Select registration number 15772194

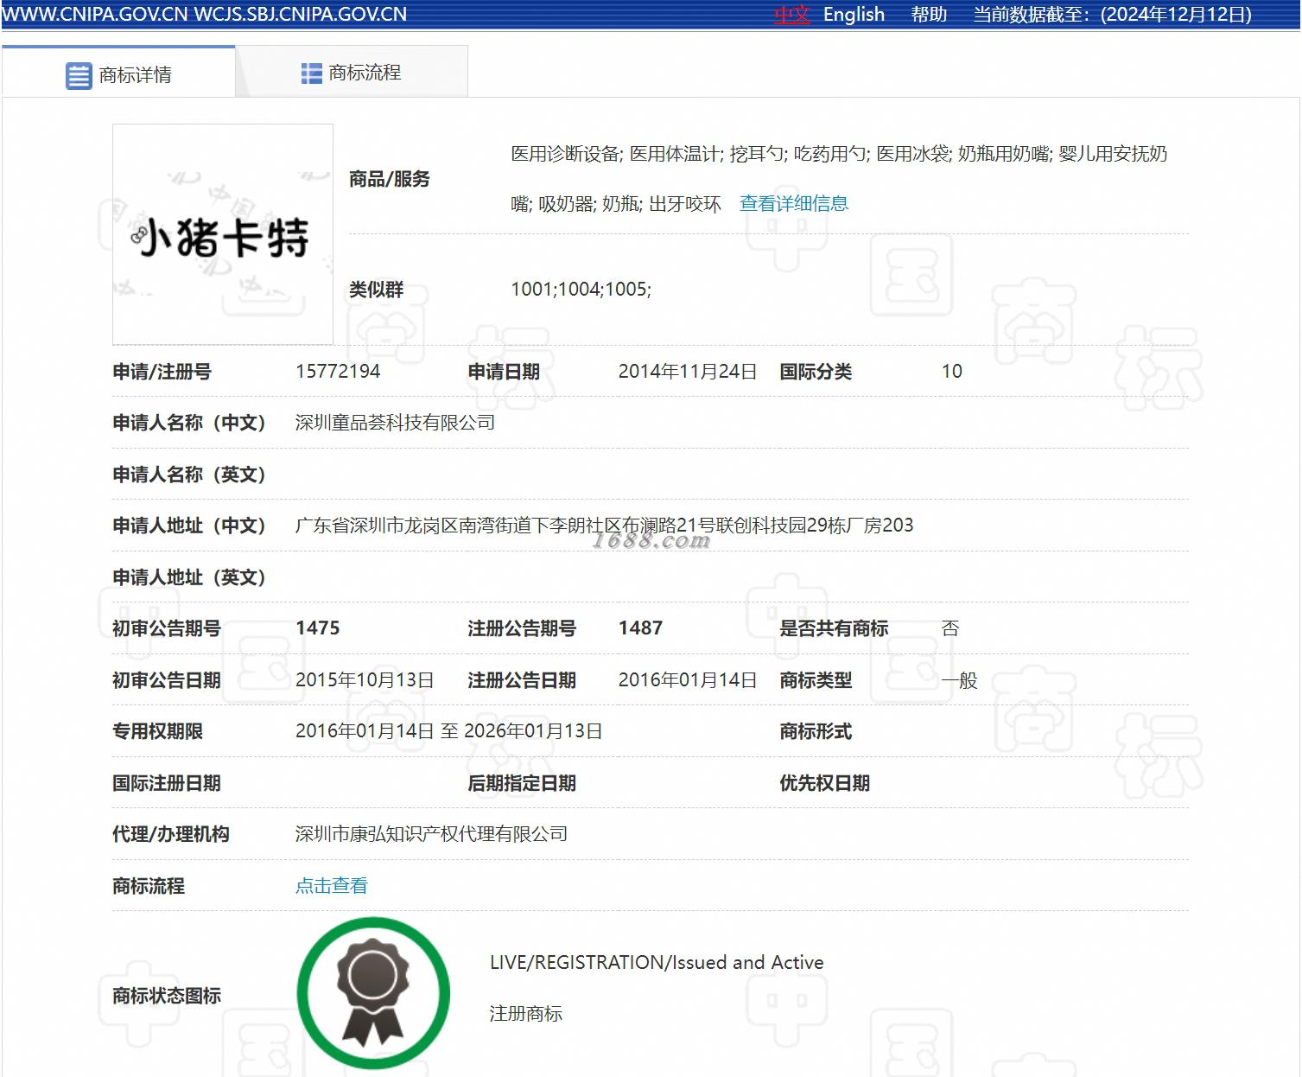point(338,371)
